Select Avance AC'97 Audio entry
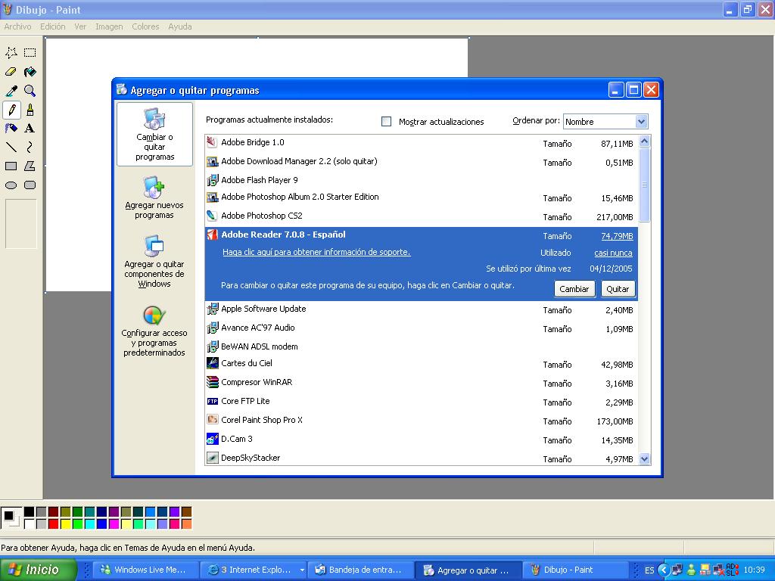The width and height of the screenshot is (775, 581). pos(422,328)
